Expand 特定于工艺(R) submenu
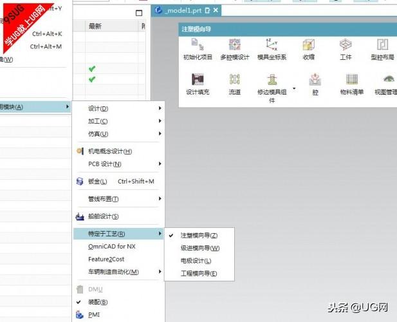The height and width of the screenshot is (322, 397). [118, 234]
